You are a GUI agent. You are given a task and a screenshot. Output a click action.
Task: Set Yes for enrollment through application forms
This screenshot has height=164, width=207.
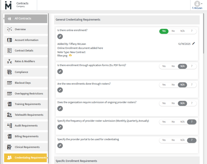(x=164, y=66)
